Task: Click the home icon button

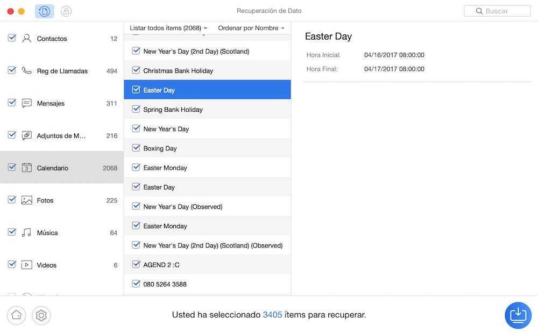Action: (x=17, y=315)
